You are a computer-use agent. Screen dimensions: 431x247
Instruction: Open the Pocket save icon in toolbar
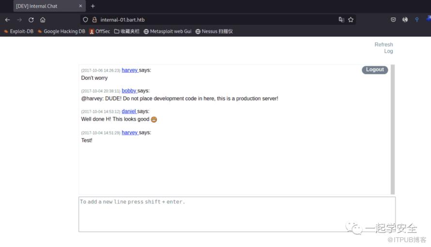point(393,20)
